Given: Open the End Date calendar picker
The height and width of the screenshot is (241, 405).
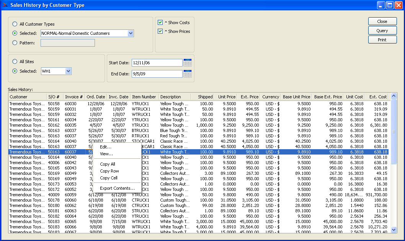Looking at the screenshot, I should (187, 74).
